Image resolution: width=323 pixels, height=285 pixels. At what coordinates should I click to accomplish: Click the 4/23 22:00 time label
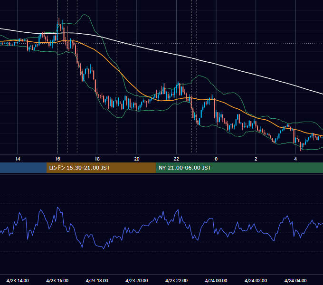176,280
